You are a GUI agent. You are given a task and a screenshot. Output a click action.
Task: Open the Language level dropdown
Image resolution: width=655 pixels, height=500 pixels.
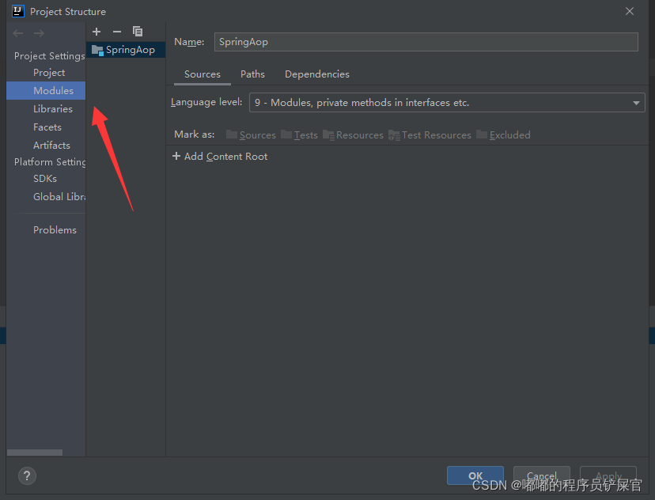pyautogui.click(x=447, y=102)
